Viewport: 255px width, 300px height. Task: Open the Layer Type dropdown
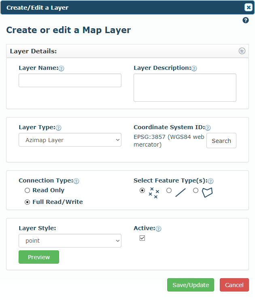click(x=70, y=140)
